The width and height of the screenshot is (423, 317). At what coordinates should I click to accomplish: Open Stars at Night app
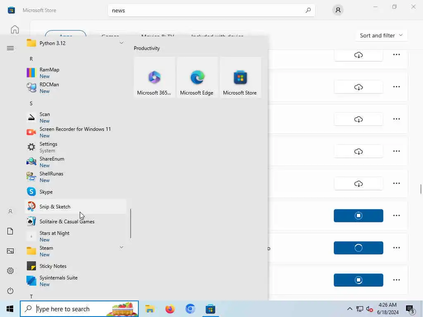[x=76, y=237]
